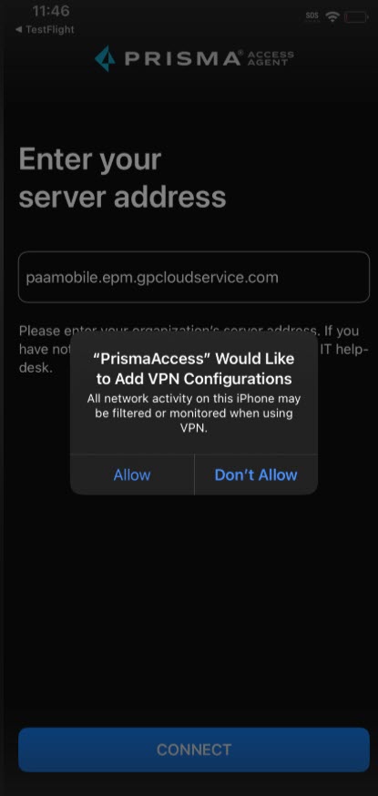Tap the 11:46 clock in status bar

point(51,11)
